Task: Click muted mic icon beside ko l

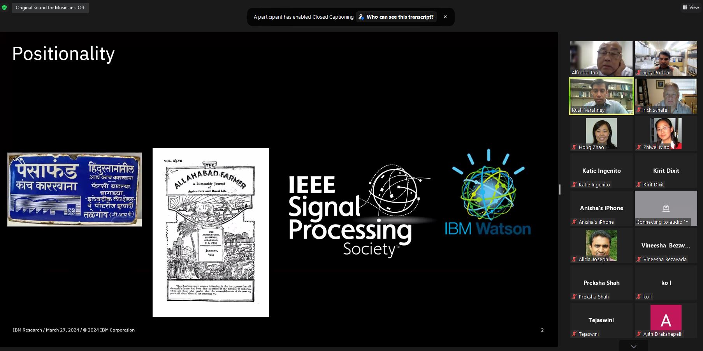Action: (639, 297)
